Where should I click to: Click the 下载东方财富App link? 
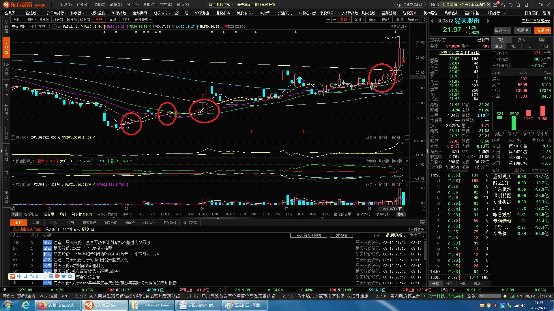(x=536, y=21)
